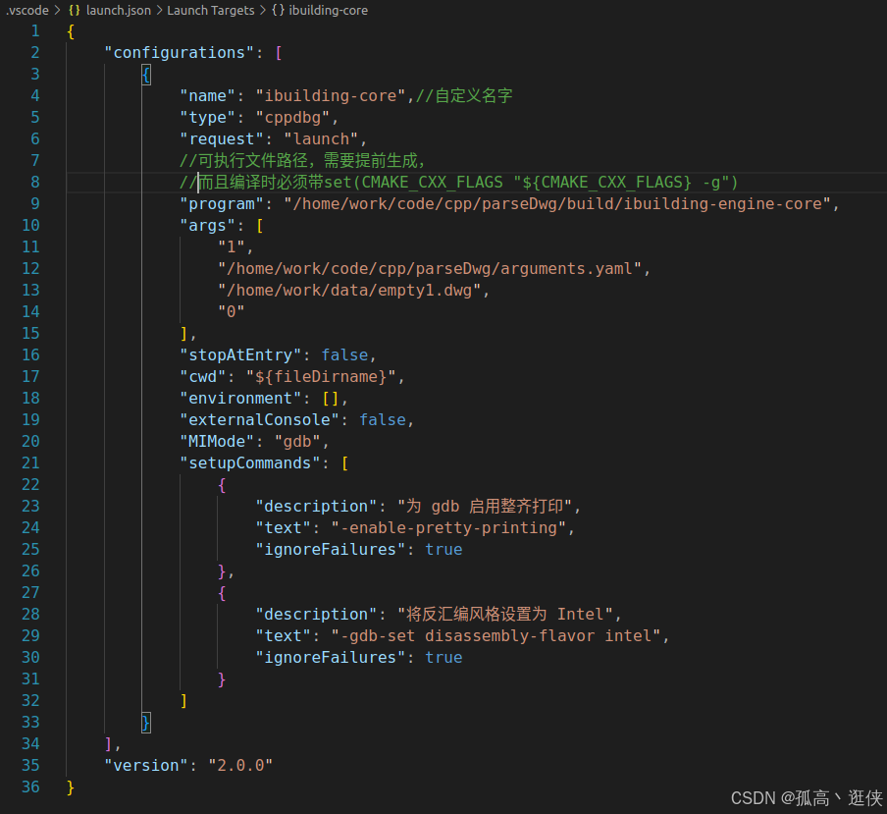Viewport: 887px width, 814px height.
Task: Open the Launch Targets breadcrumb dropdown
Action: tap(210, 10)
